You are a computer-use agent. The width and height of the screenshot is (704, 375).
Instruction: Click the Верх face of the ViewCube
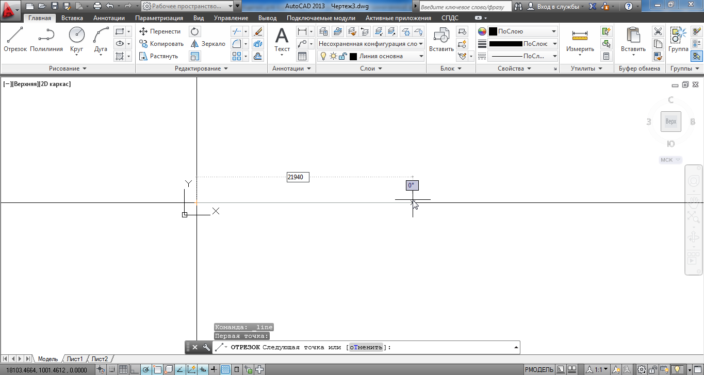(671, 122)
